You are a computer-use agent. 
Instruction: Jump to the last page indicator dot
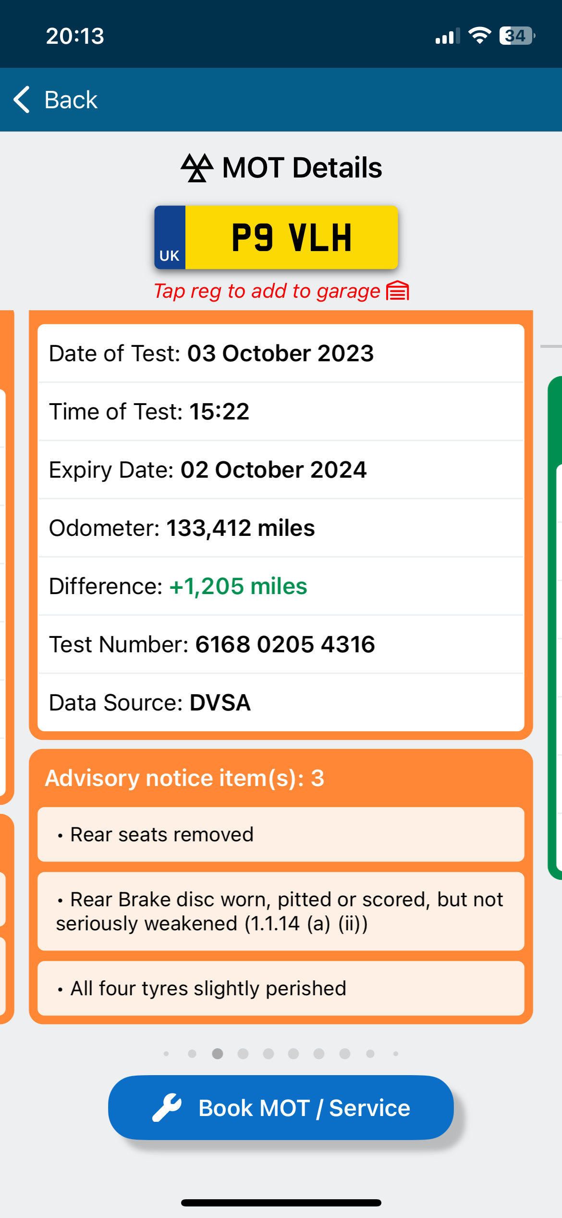(x=396, y=1053)
